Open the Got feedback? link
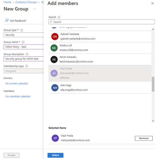 (x=18, y=21)
